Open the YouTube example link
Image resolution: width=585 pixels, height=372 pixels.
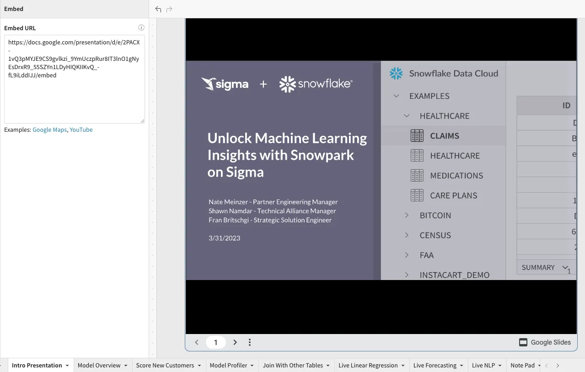click(81, 130)
